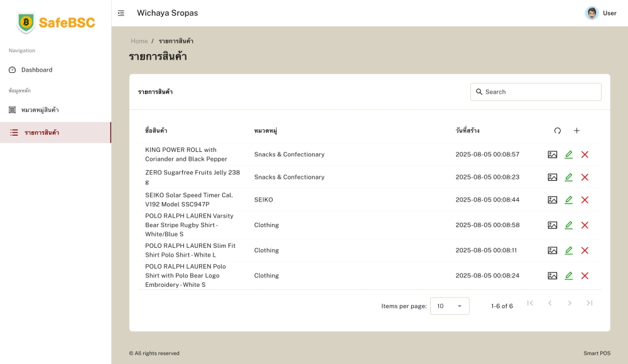Image resolution: width=628 pixels, height=364 pixels.
Task: Edit the Varsity Bear Stripe Rugby Shirt
Action: pyautogui.click(x=569, y=225)
